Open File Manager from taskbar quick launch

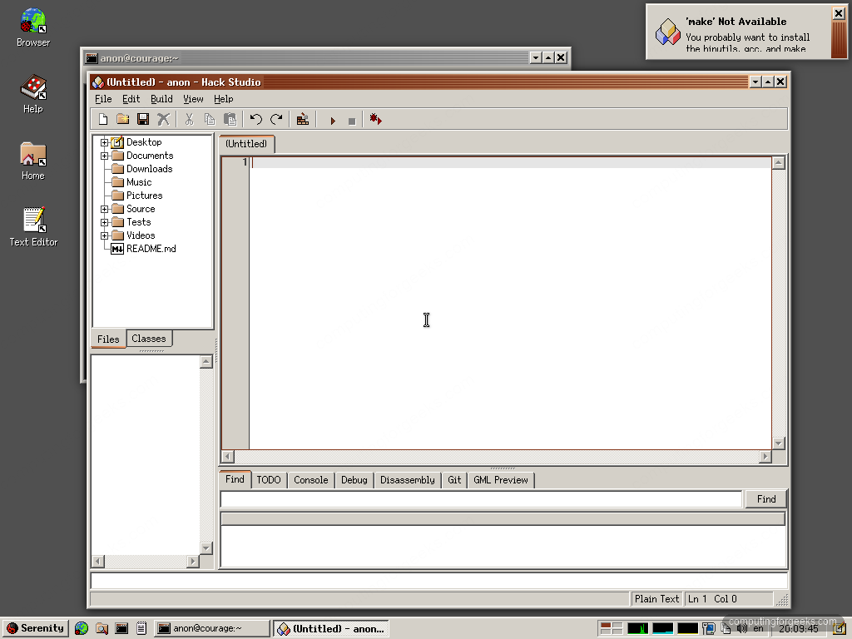(102, 629)
